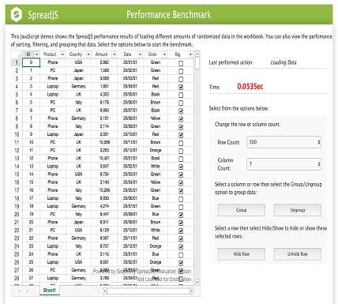
Task: Select row header 20
Action: [x=17, y=214]
